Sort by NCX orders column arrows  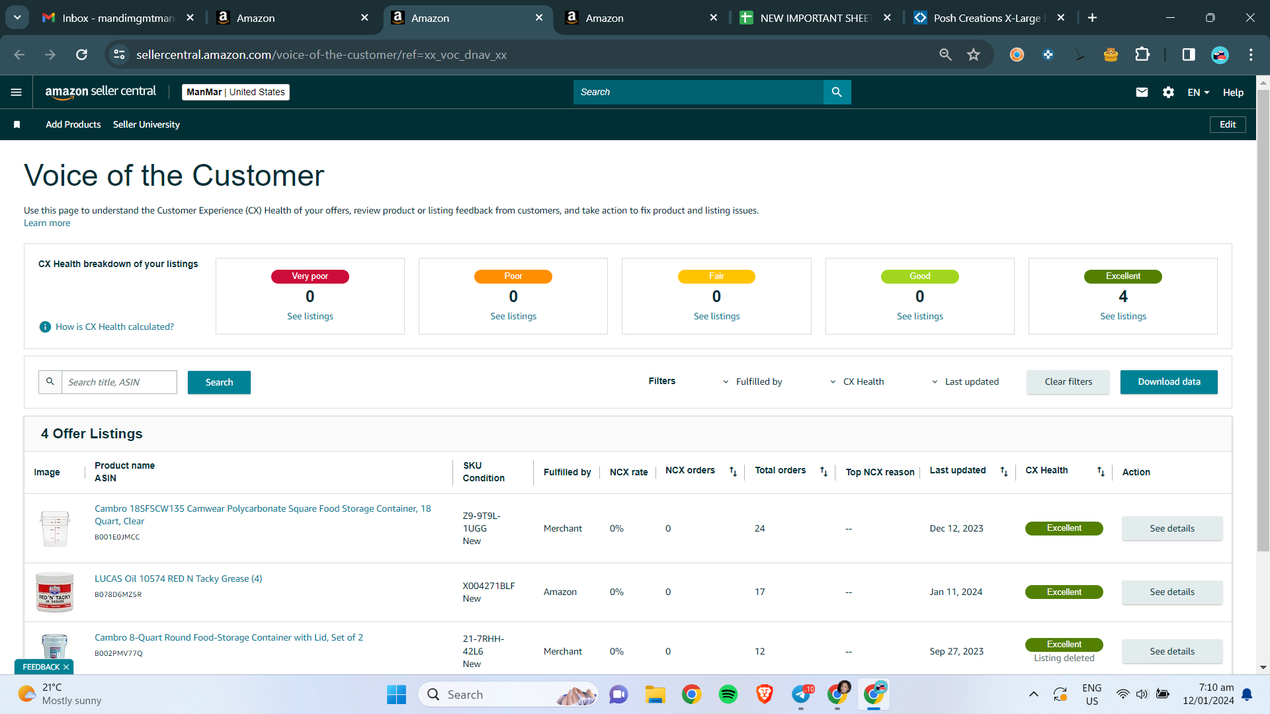click(x=733, y=471)
